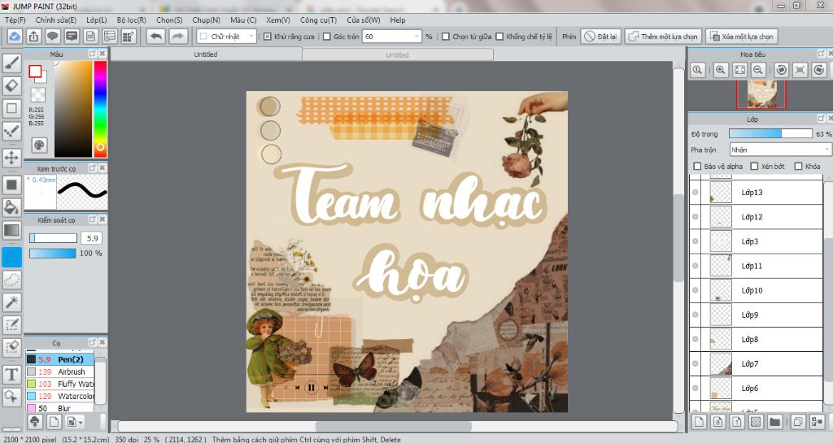
Task: Add new layer icon at layer panel bottom
Action: [699, 422]
